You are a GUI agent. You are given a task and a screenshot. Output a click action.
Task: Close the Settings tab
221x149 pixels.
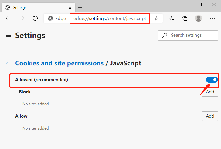coord(70,8)
